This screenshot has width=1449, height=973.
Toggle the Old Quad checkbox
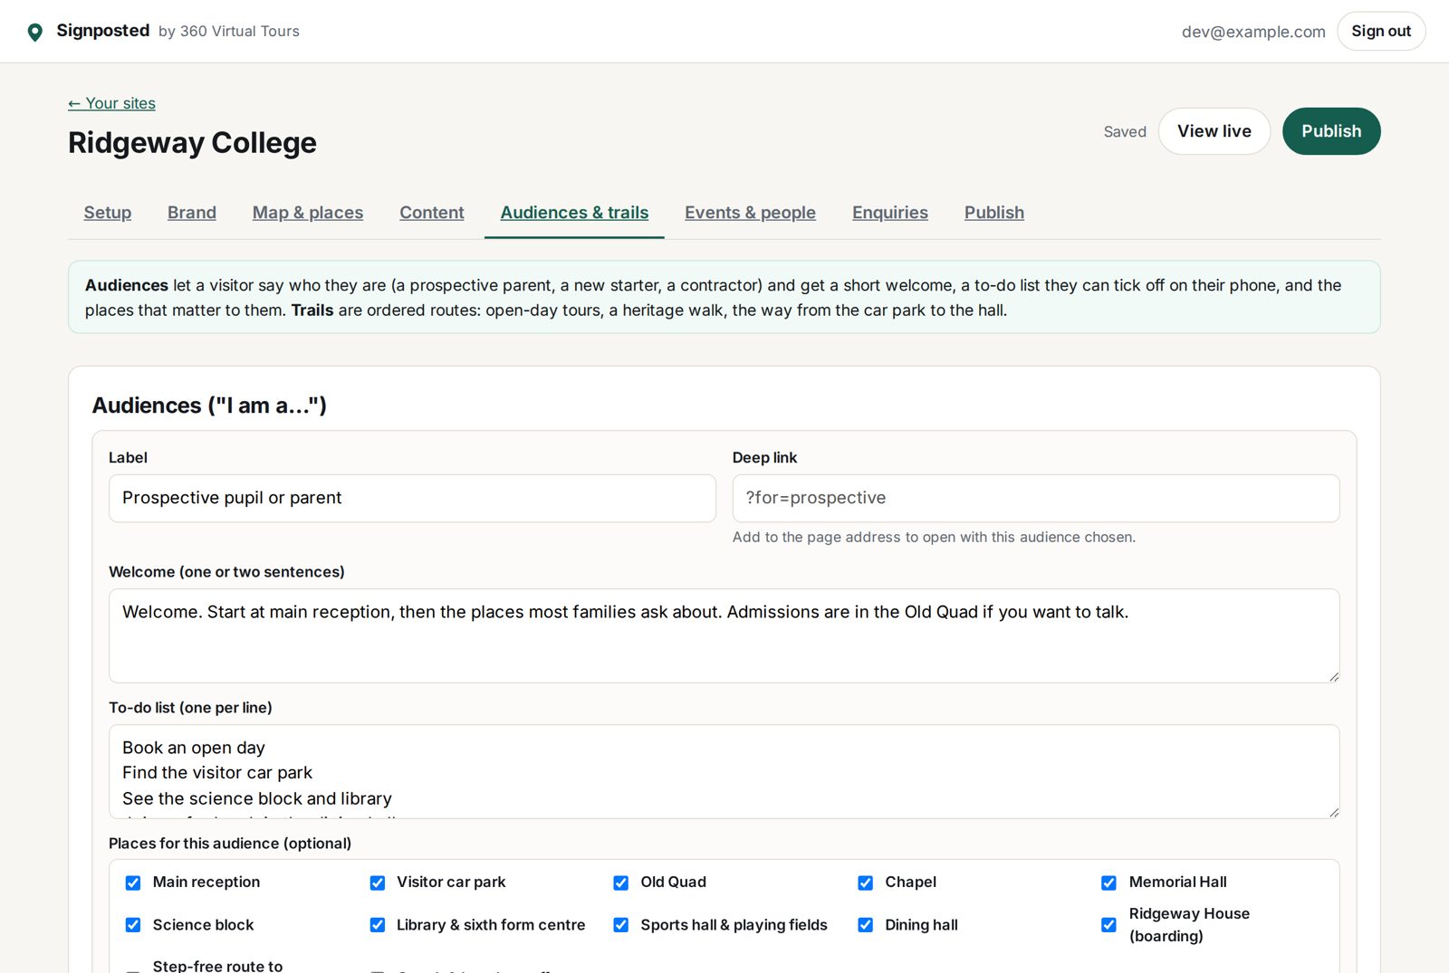pyautogui.click(x=621, y=882)
